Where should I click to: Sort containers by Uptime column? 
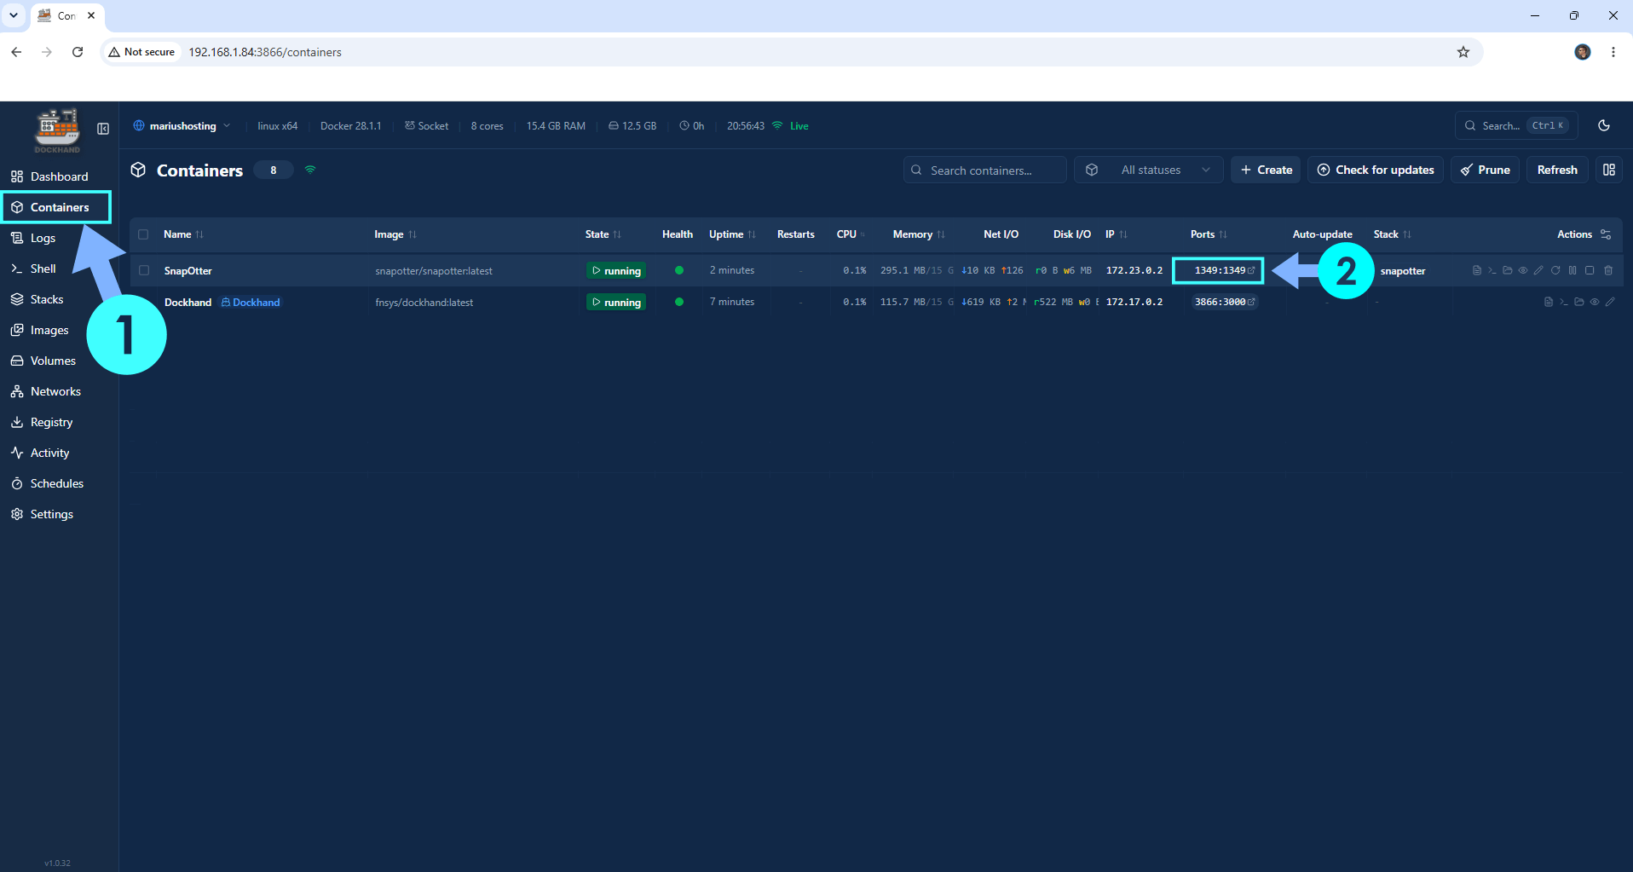point(732,234)
